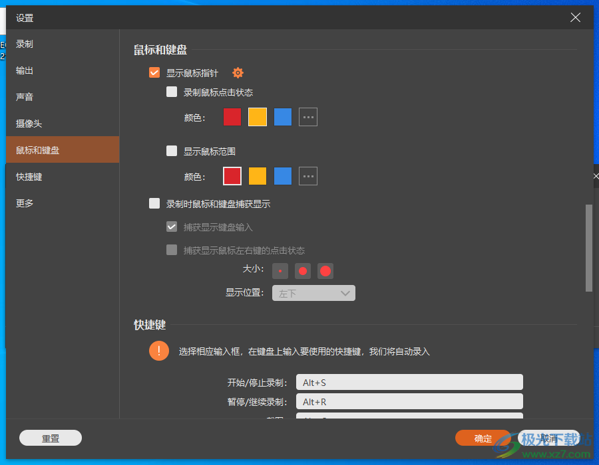Image resolution: width=599 pixels, height=465 pixels.
Task: Click the 取消 button
Action: [x=549, y=438]
